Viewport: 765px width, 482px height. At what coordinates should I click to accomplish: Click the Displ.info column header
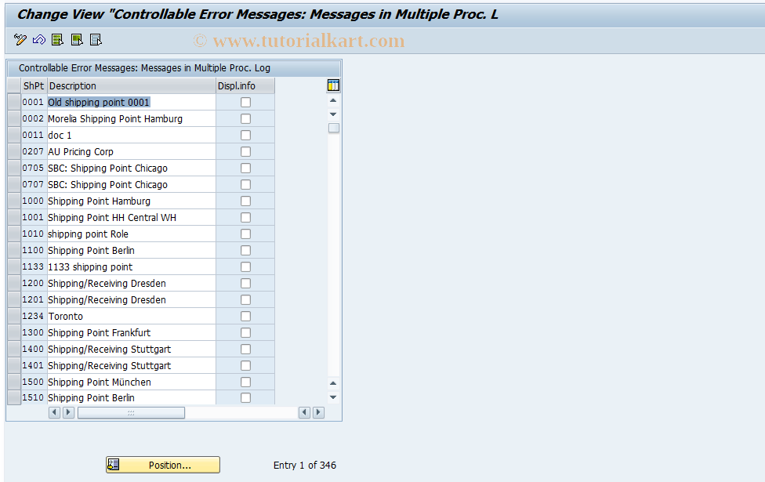pos(245,86)
